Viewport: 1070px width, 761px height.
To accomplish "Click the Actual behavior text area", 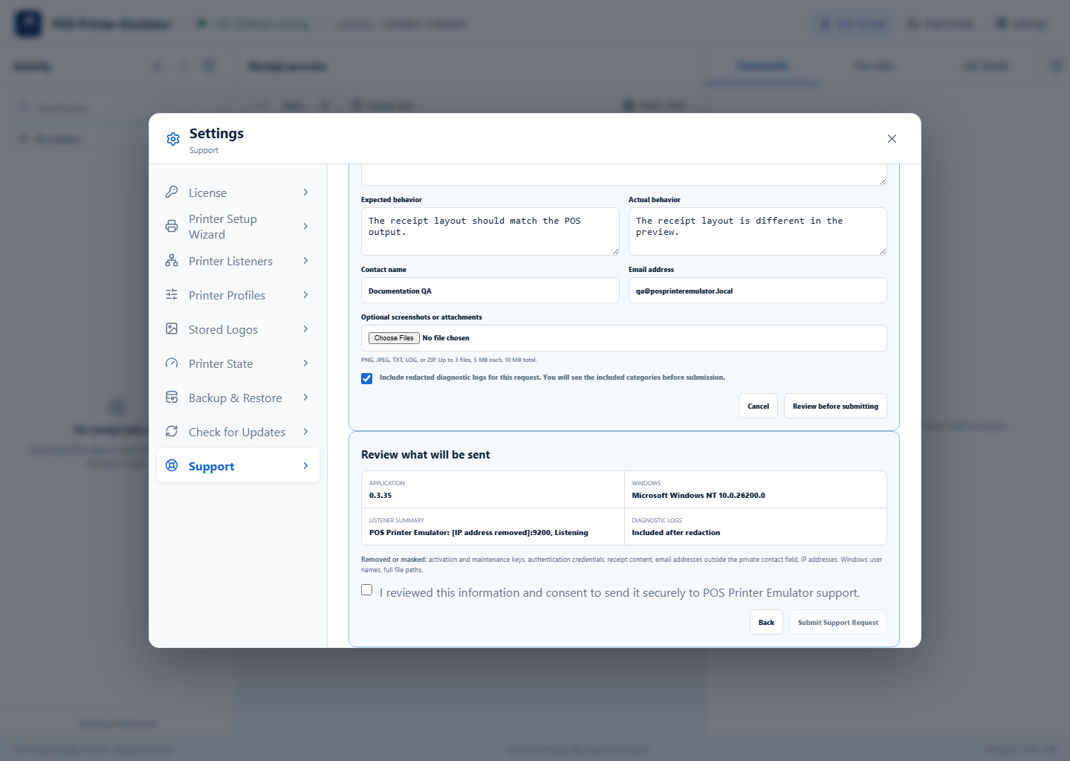I will tap(758, 231).
